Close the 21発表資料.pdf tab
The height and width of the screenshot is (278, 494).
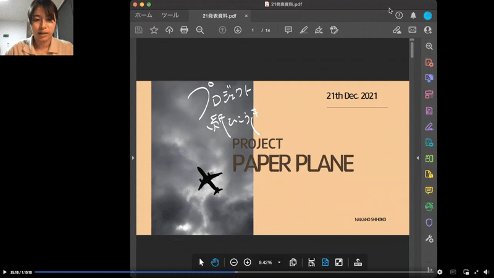point(246,16)
